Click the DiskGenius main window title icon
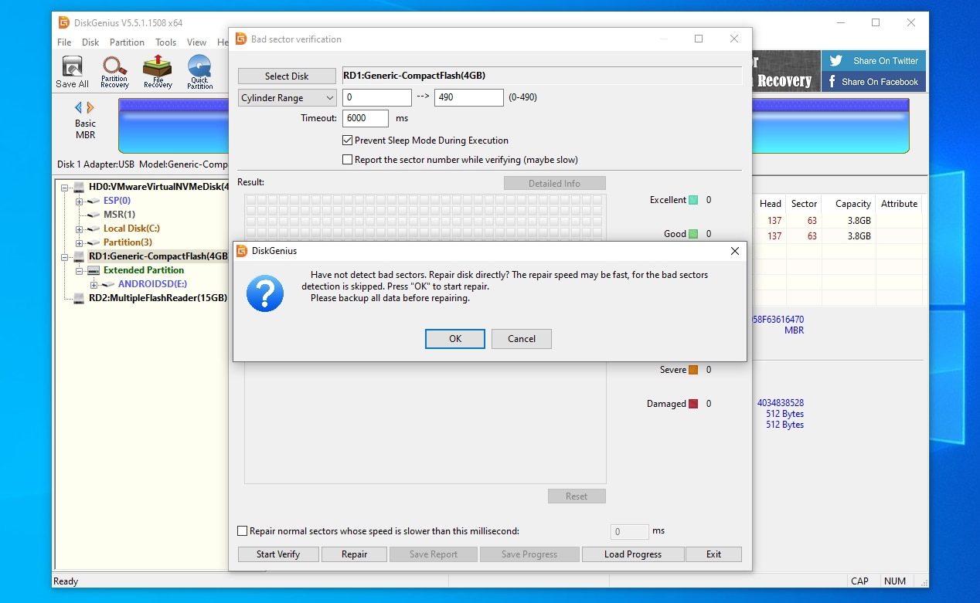 64,22
